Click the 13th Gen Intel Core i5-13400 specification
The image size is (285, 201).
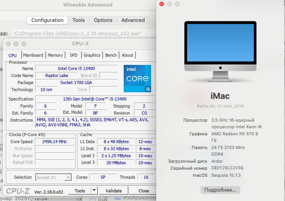click(x=95, y=99)
